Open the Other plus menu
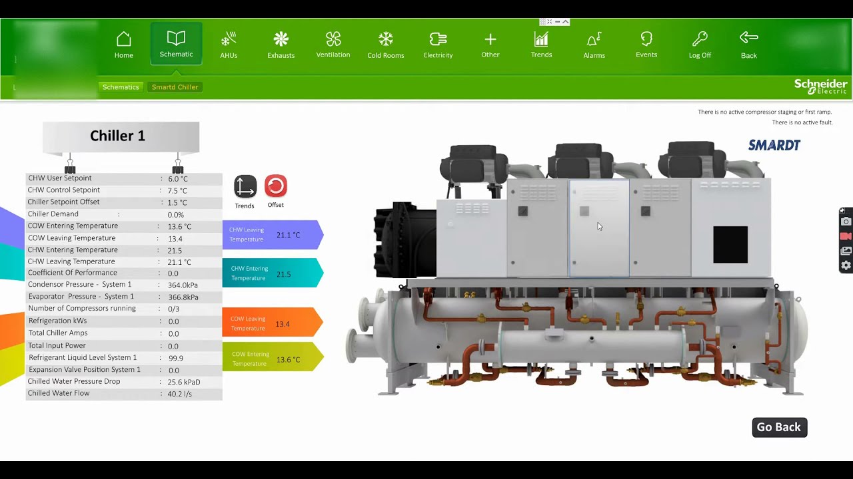This screenshot has width=853, height=479. [x=490, y=45]
